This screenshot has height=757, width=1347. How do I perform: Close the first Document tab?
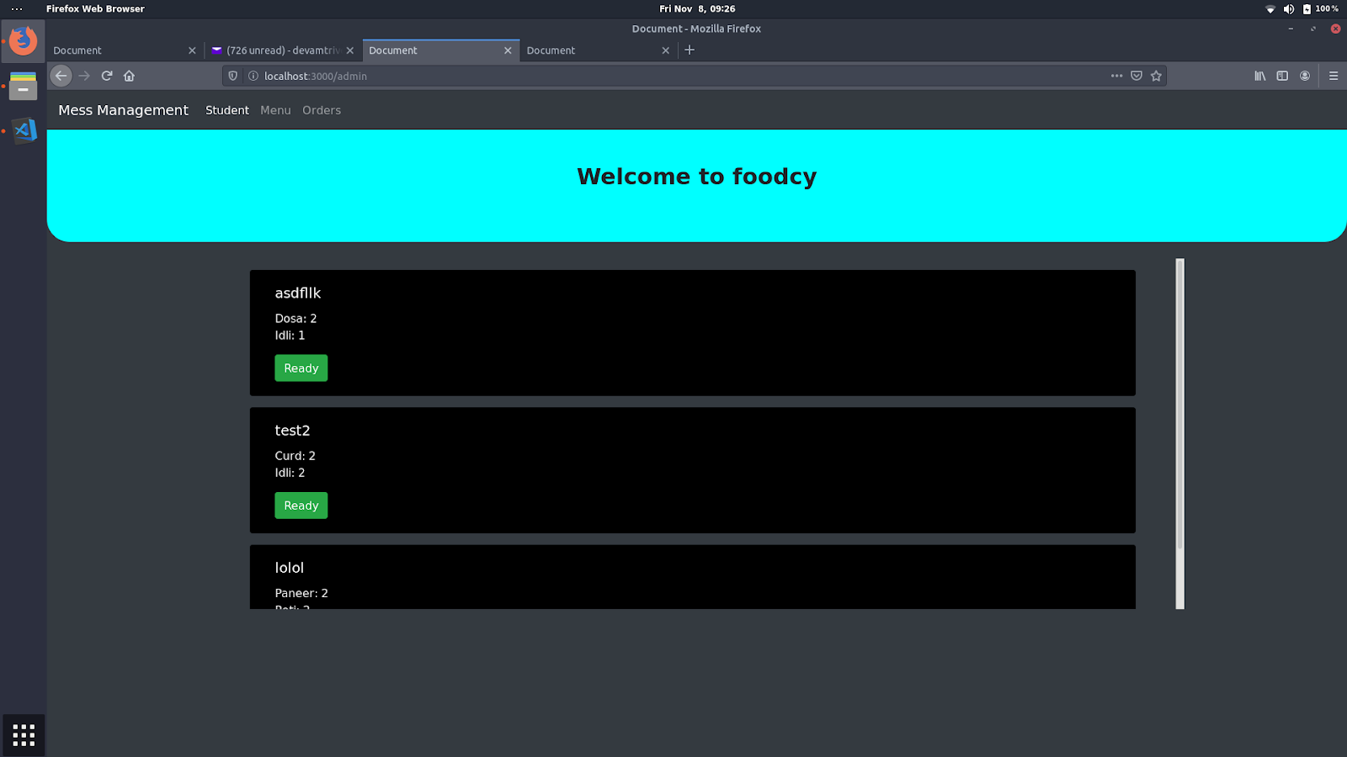pos(192,50)
